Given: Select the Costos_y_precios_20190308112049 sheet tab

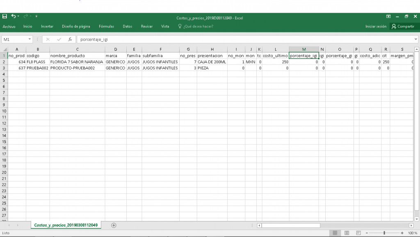Looking at the screenshot, I should tap(66, 225).
